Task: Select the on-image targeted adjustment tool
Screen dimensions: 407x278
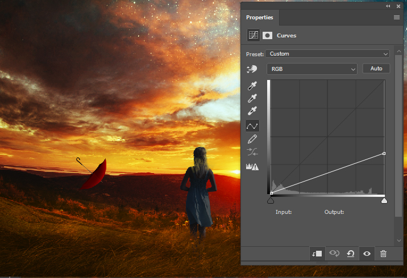Action: pos(252,69)
